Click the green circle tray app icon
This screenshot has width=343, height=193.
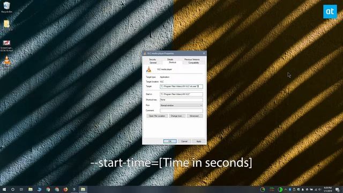point(280,189)
